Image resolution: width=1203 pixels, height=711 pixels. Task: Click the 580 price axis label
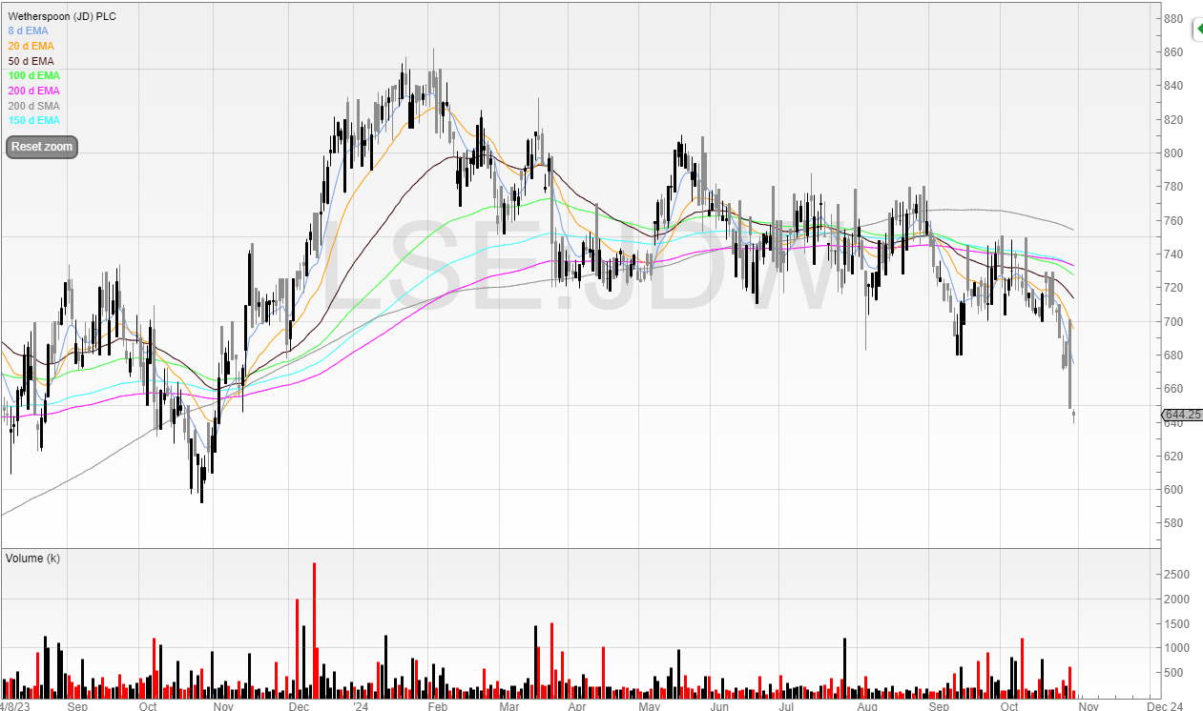click(x=1173, y=523)
